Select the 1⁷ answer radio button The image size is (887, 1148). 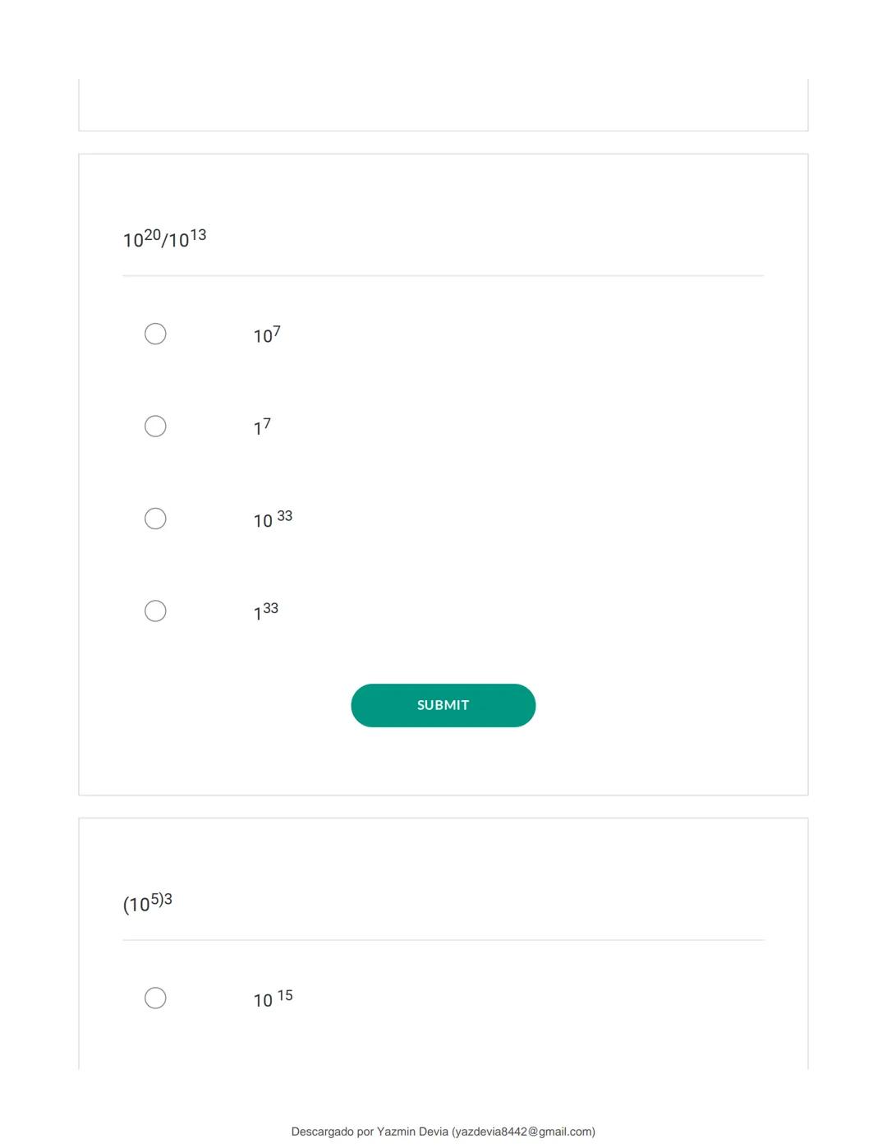point(155,426)
